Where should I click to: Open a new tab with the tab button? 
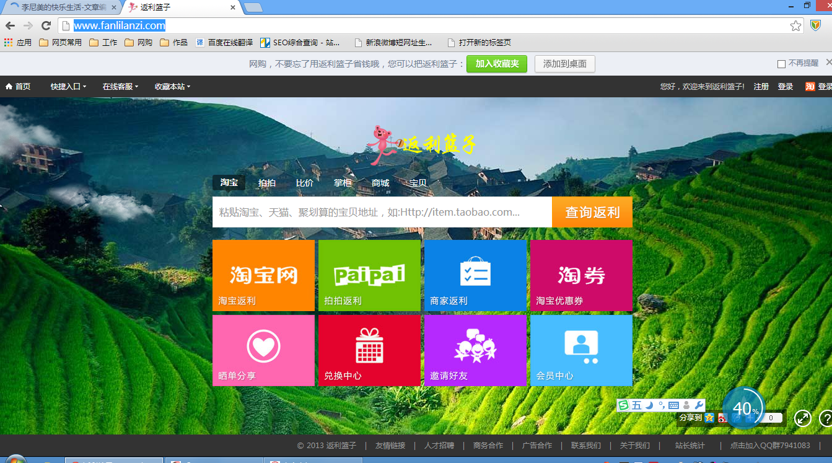[253, 7]
